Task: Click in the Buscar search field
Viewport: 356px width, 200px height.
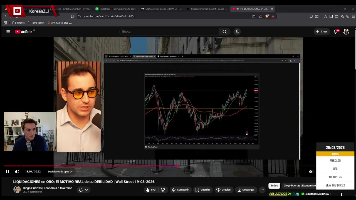Action: tap(169, 32)
